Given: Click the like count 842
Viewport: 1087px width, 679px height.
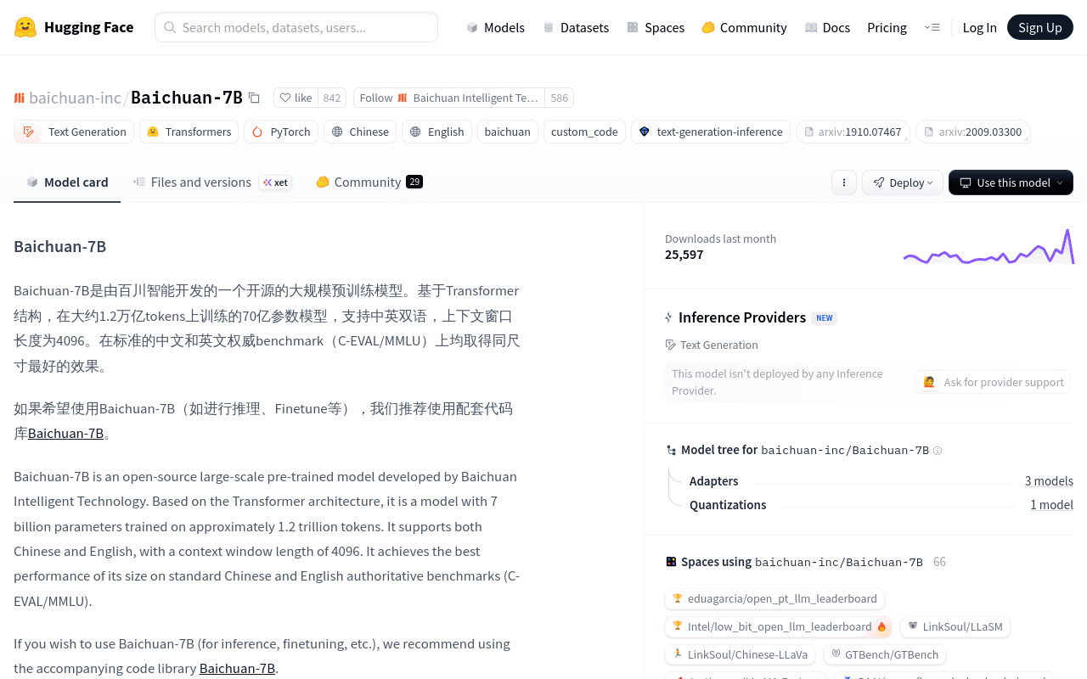Looking at the screenshot, I should [x=332, y=98].
